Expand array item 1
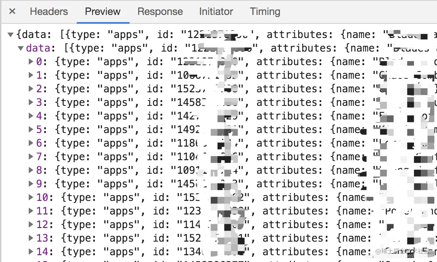The image size is (437, 262). coord(31,75)
